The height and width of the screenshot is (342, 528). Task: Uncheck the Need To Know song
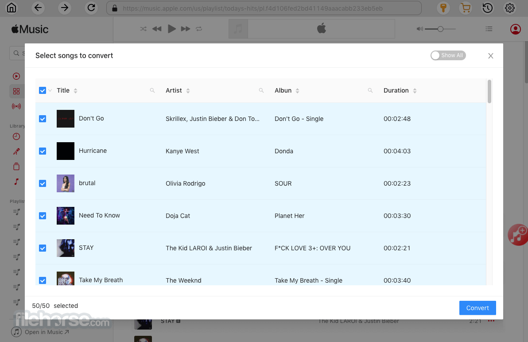43,216
